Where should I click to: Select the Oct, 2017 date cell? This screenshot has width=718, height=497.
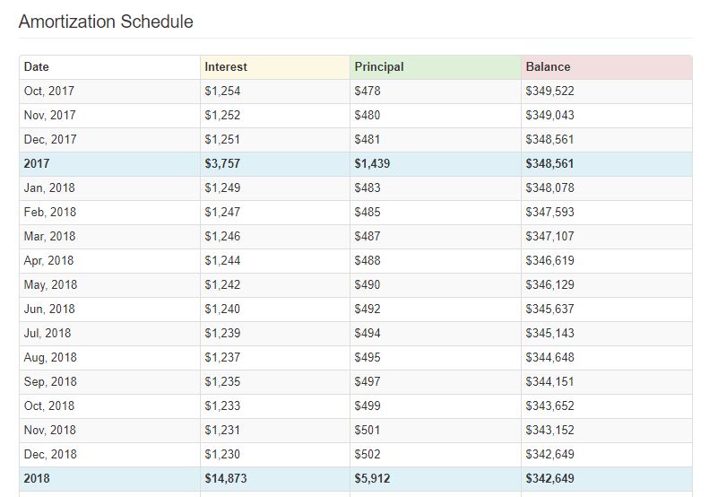pos(49,91)
